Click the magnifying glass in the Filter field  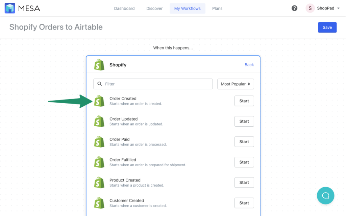click(100, 84)
